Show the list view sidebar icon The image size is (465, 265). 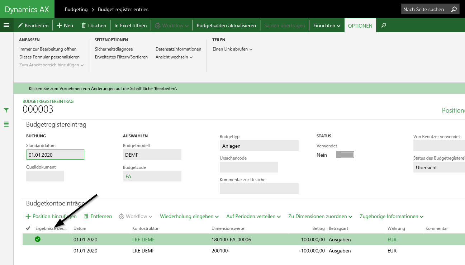coord(6,124)
